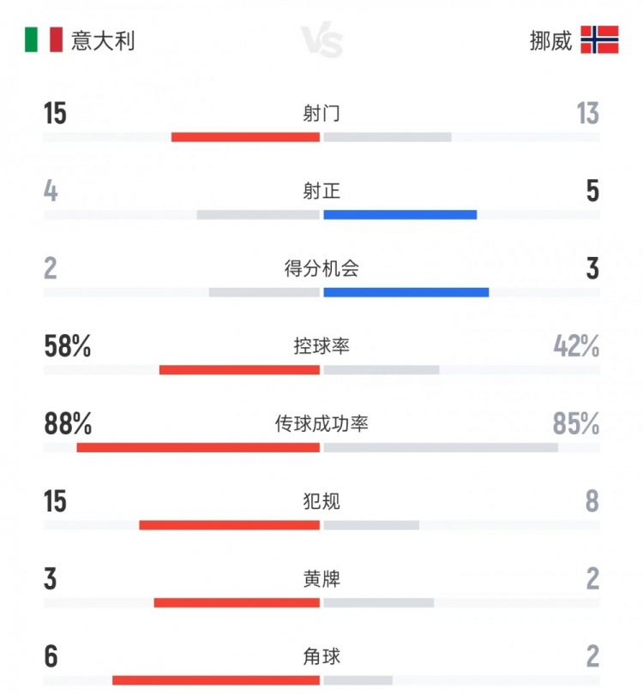Select the 控球率 stat label
The width and height of the screenshot is (643, 694).
321,346
